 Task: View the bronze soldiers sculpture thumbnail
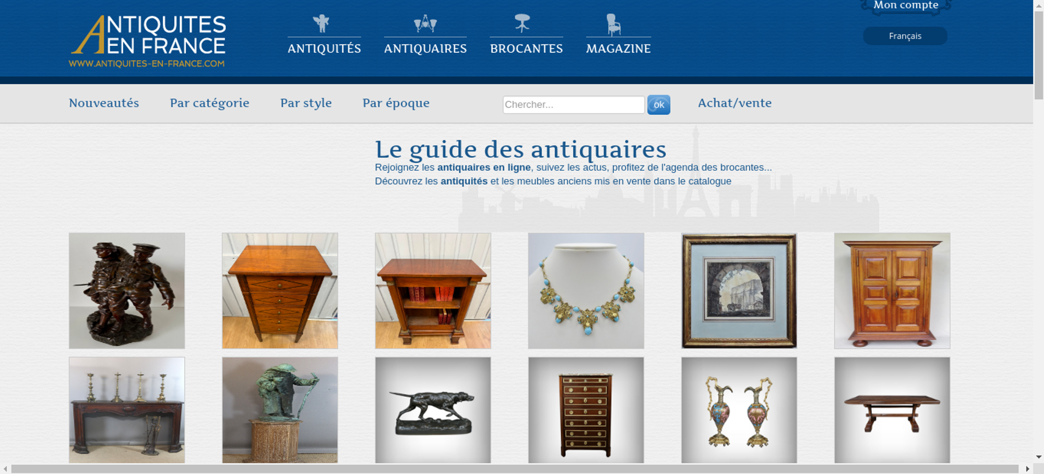pyautogui.click(x=127, y=291)
